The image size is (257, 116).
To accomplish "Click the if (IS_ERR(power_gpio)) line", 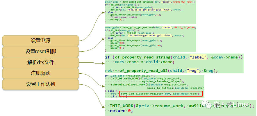I will (122, 5).
